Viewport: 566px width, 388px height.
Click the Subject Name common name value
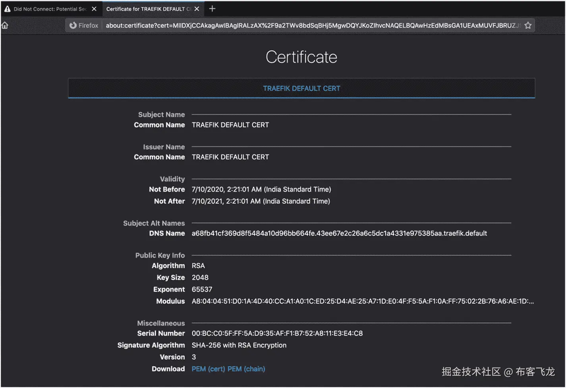point(230,125)
